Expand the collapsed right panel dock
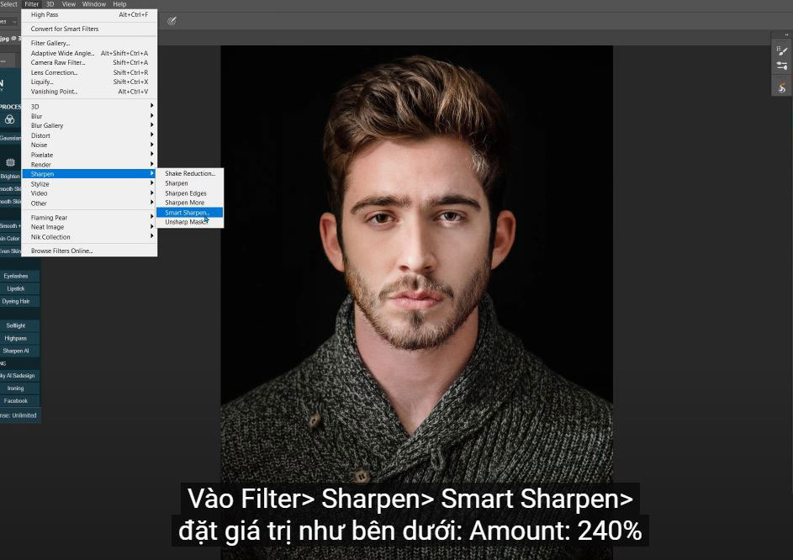The width and height of the screenshot is (793, 560). 785,35
